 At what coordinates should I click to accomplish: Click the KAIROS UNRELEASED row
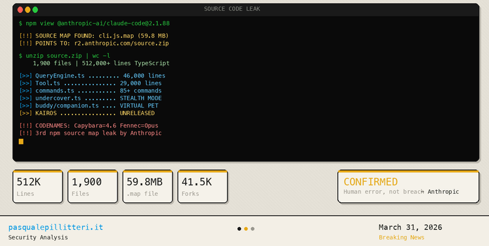coord(87,113)
